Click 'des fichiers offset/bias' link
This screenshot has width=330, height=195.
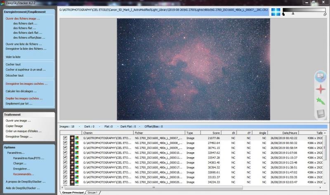29,37
